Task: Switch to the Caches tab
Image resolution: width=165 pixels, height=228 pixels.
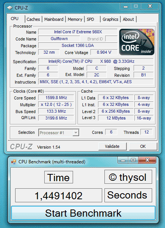Action: tap(33, 19)
